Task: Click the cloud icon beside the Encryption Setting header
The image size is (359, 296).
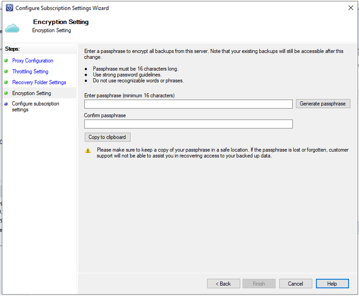Action: (x=13, y=28)
